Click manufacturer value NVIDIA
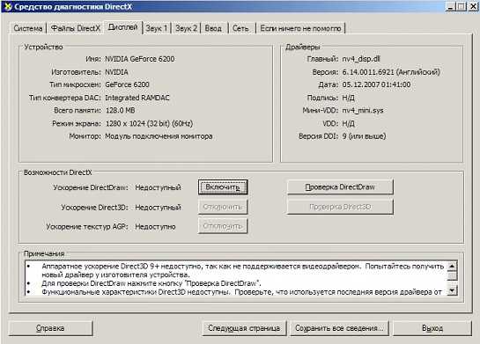480x344 pixels. pyautogui.click(x=116, y=72)
